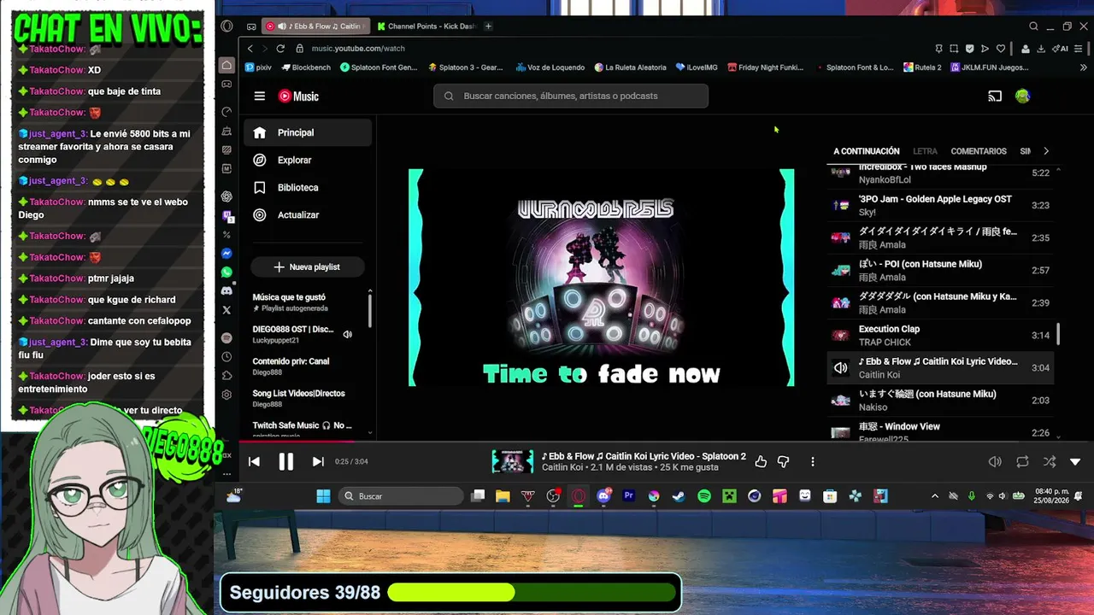This screenshot has height=615, width=1094.
Task: Open WhatsApp in the Opera sidebar
Action: pos(226,272)
